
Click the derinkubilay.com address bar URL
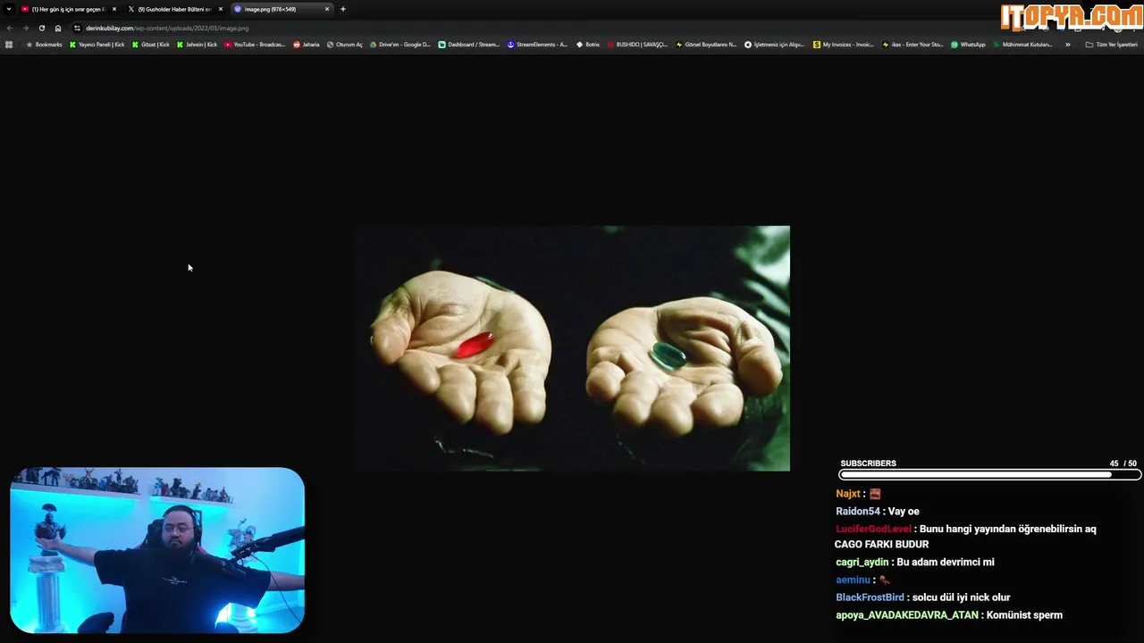[x=167, y=28]
